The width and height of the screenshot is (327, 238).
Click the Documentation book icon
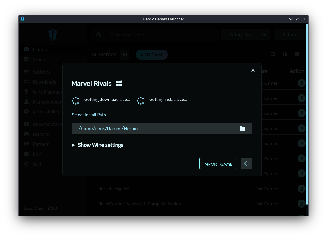point(26,124)
